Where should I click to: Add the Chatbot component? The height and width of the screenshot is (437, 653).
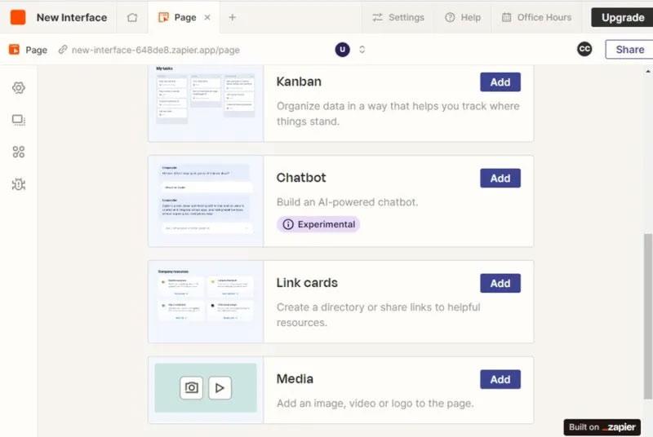pos(500,178)
